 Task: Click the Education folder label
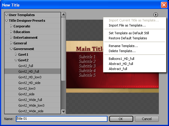tap(22, 32)
